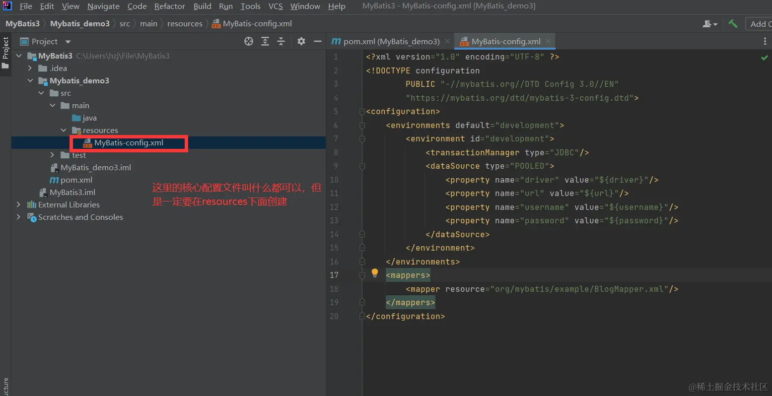Click the Collapse All icon in Project panel
The height and width of the screenshot is (396, 772).
click(281, 41)
